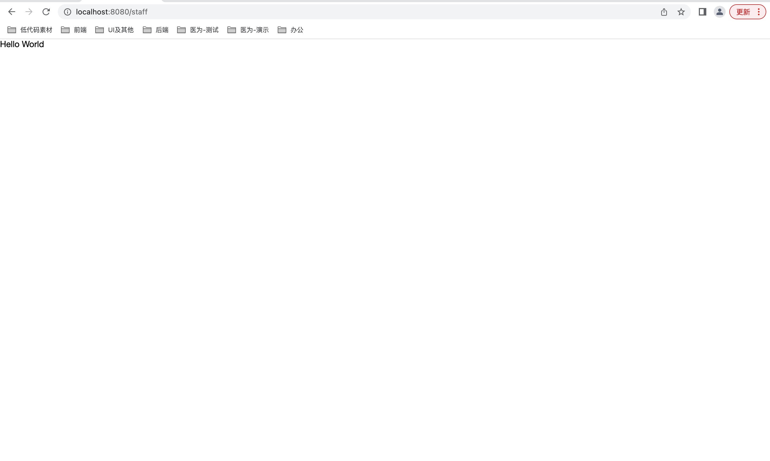Image resolution: width=770 pixels, height=461 pixels.
Task: Open the 低代码素材 bookmarks folder
Action: pos(29,30)
